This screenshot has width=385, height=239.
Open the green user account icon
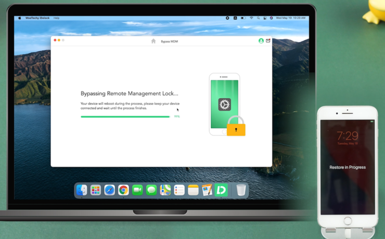261,41
